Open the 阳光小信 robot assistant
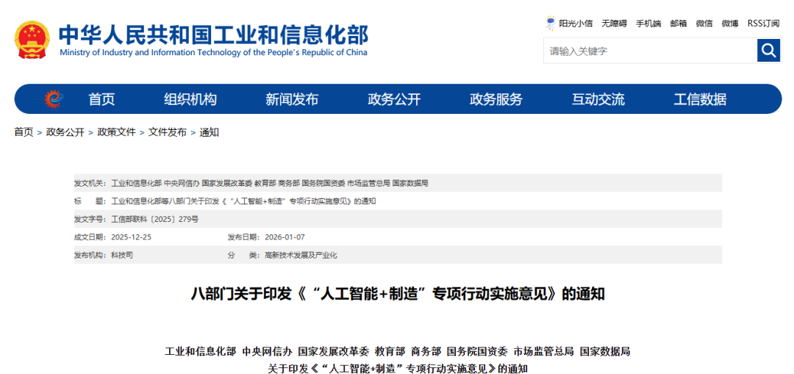Viewport: 794px width, 374px height. click(569, 24)
